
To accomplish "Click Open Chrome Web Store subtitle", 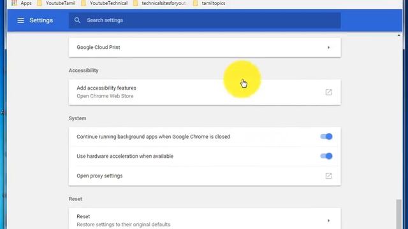I will point(105,96).
